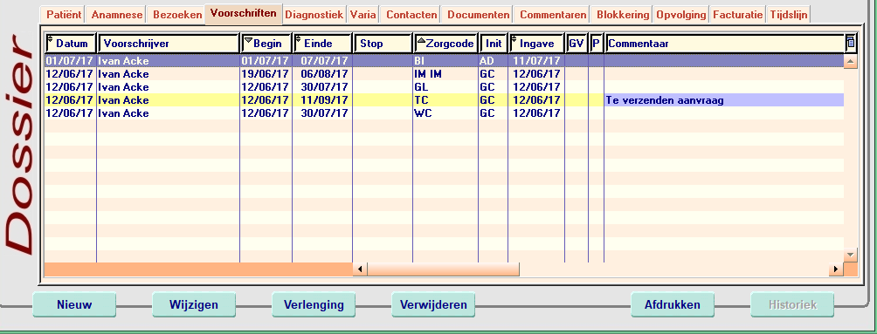Show the Documenten tab
877x334 pixels.
[479, 15]
